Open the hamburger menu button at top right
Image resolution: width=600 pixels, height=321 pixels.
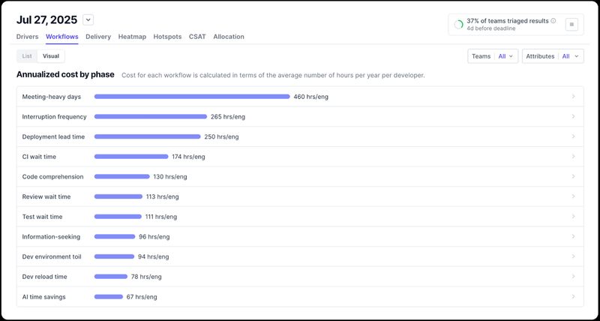(571, 25)
